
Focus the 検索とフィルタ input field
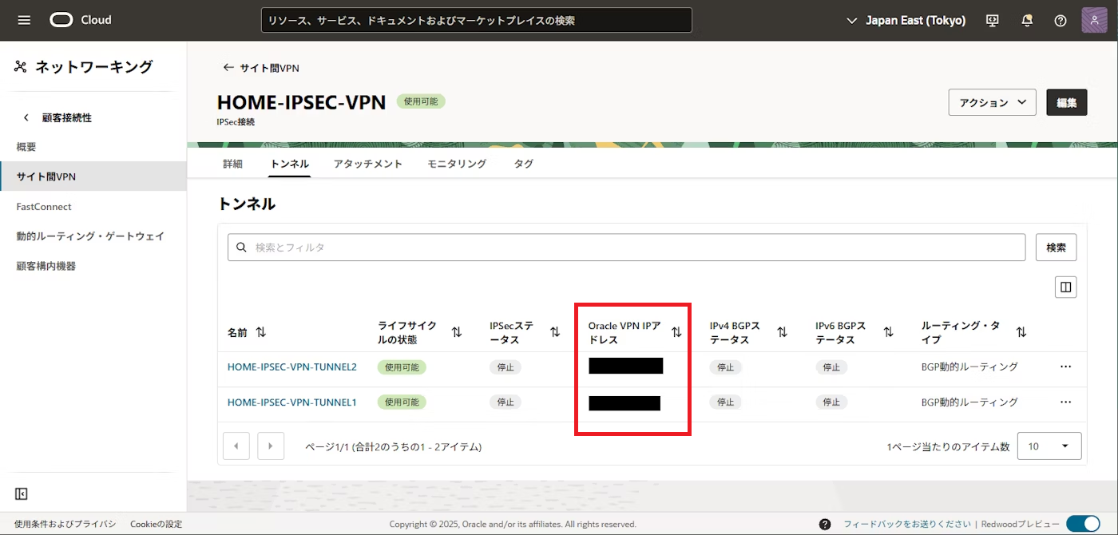point(626,248)
